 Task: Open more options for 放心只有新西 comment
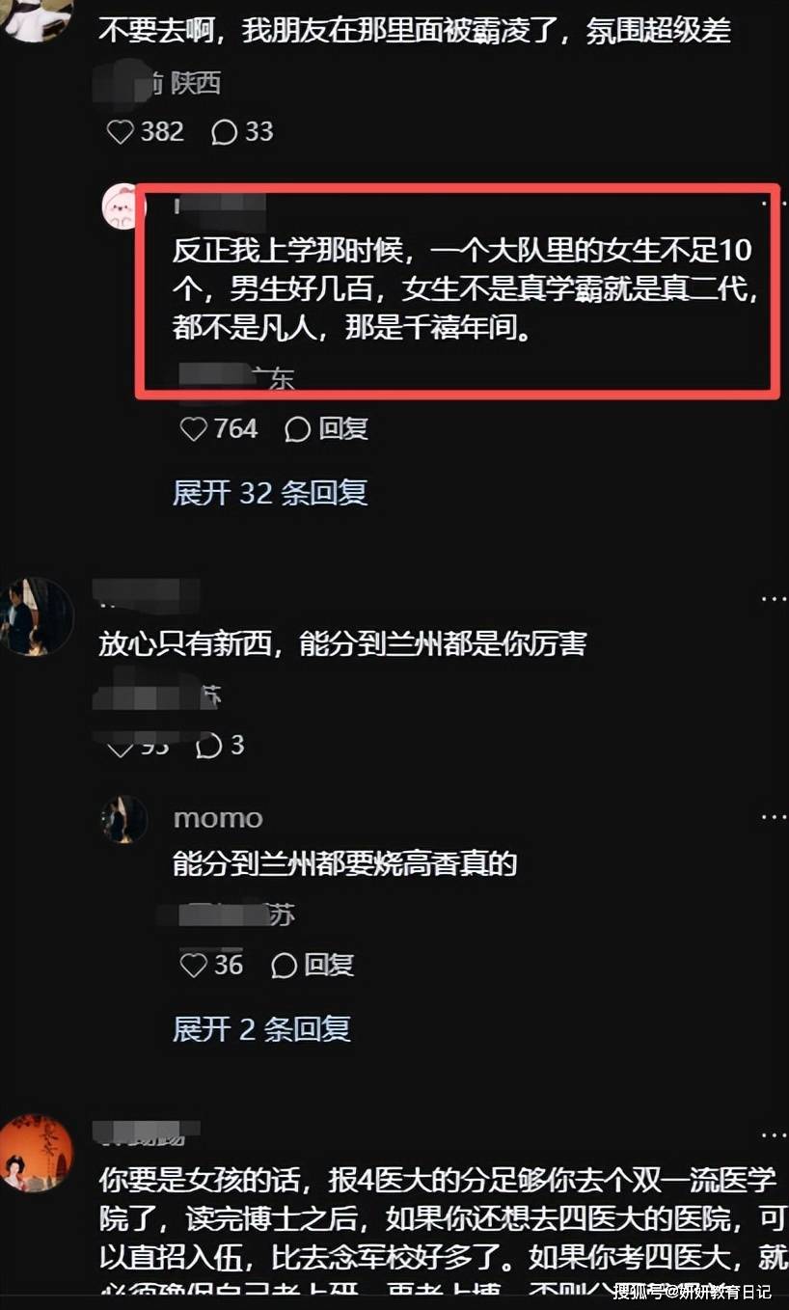click(774, 599)
